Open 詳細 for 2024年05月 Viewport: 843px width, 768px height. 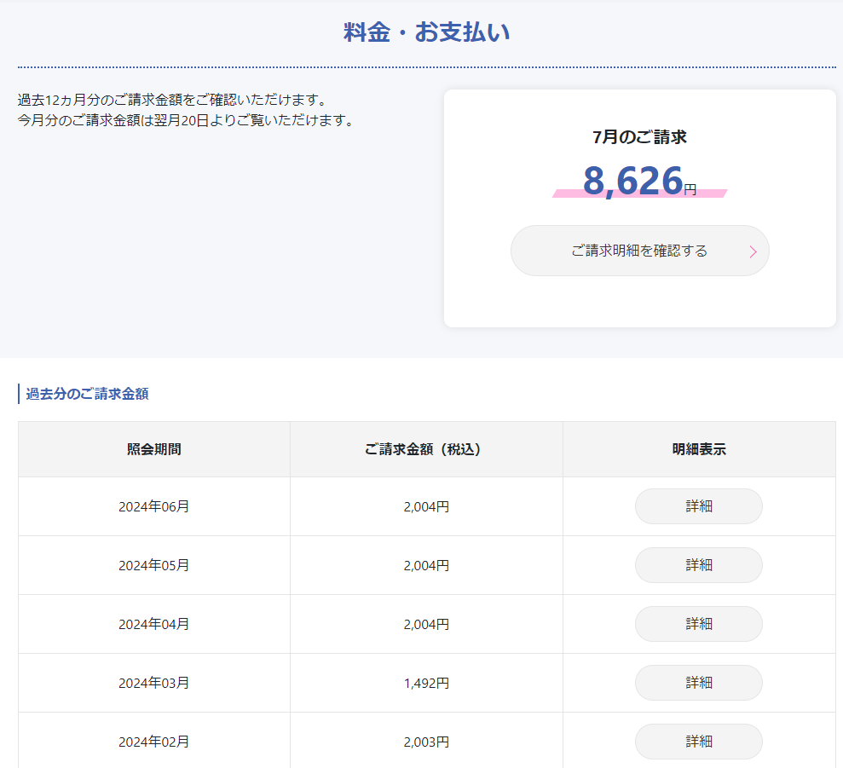pos(698,565)
